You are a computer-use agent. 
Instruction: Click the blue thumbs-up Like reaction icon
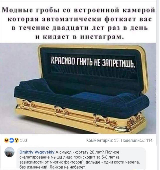tap(11, 140)
